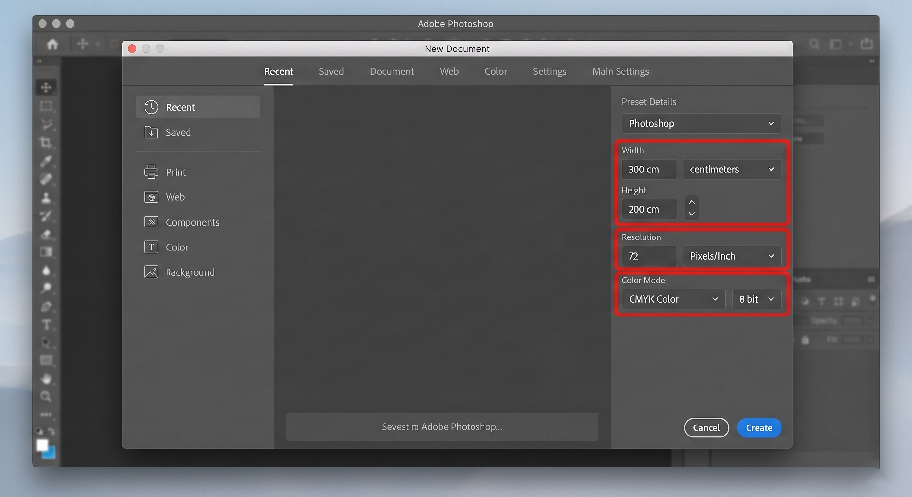Image resolution: width=912 pixels, height=497 pixels.
Task: Switch to the Settings tab
Action: (550, 72)
